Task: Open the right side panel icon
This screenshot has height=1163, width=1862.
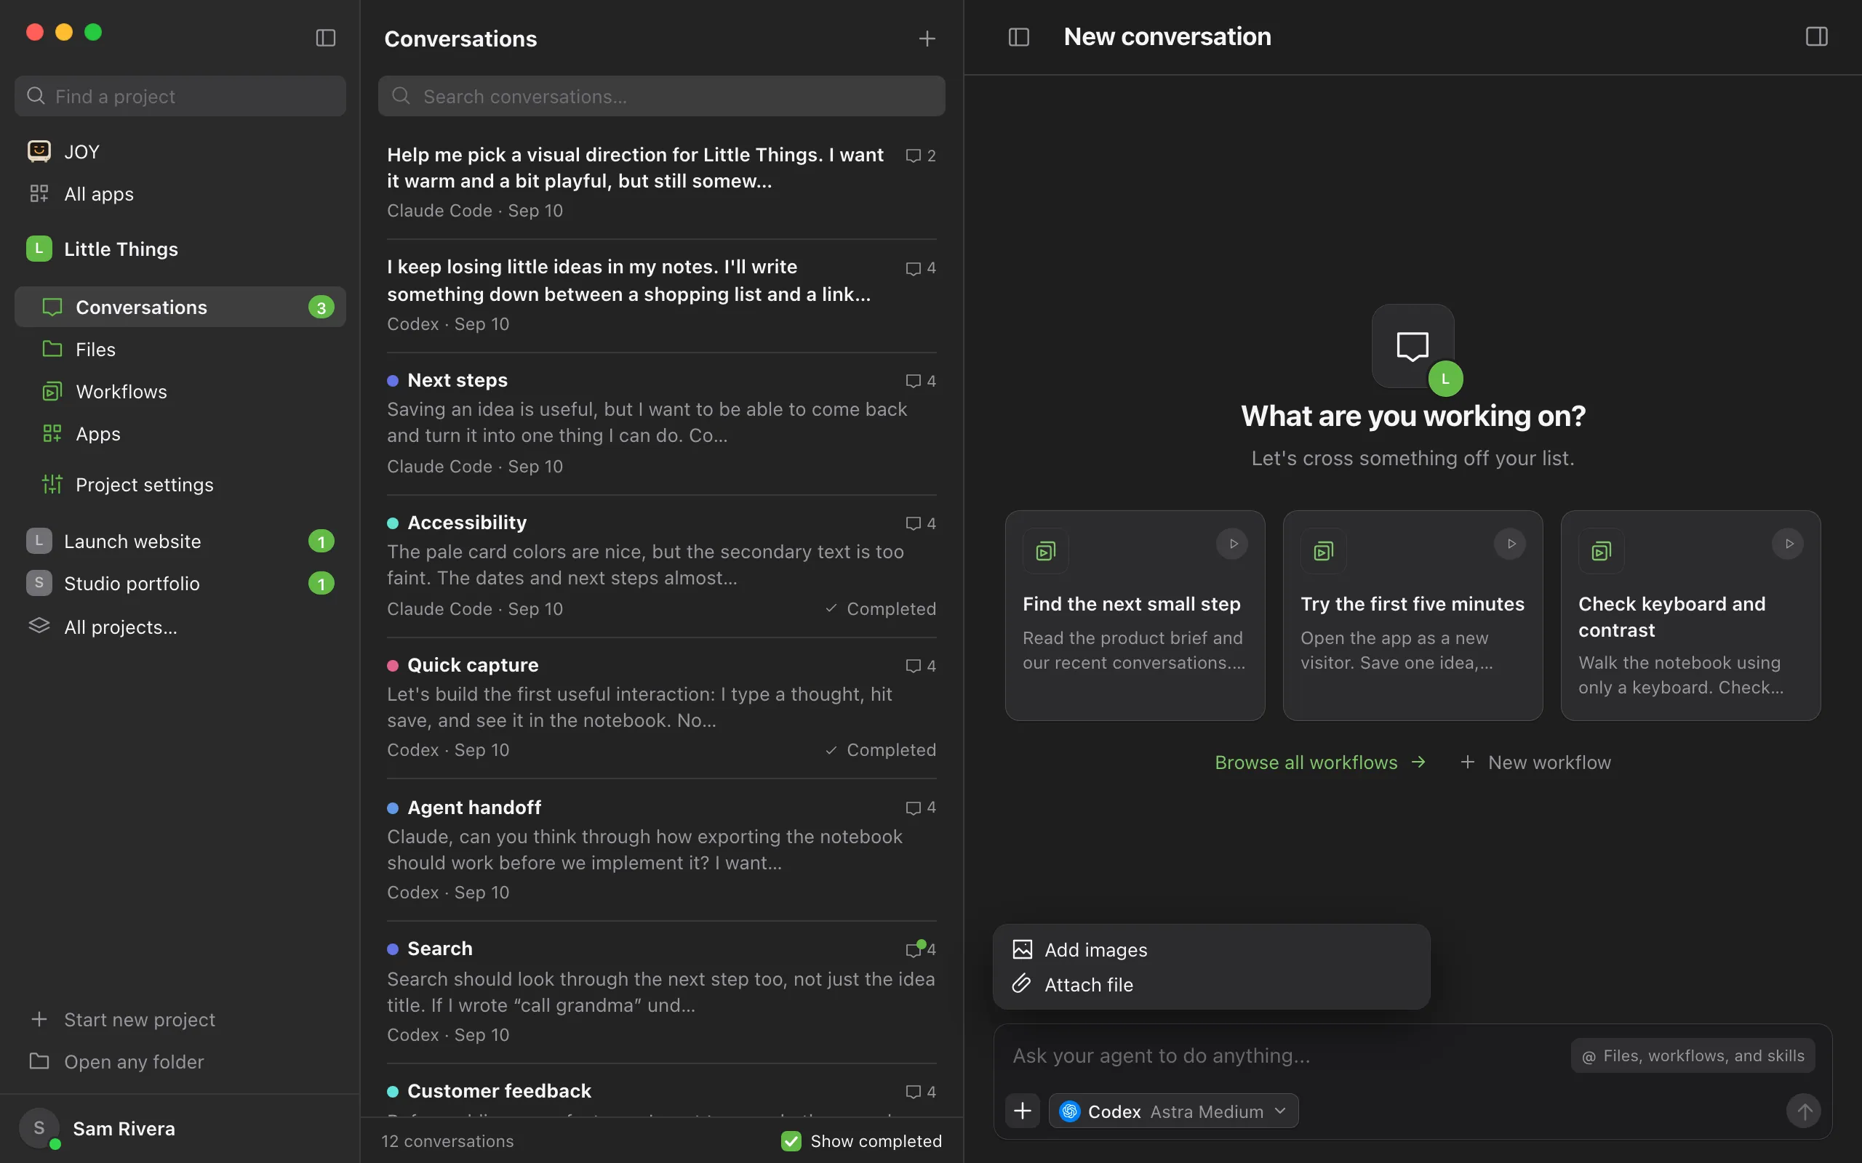Action: (x=1817, y=36)
